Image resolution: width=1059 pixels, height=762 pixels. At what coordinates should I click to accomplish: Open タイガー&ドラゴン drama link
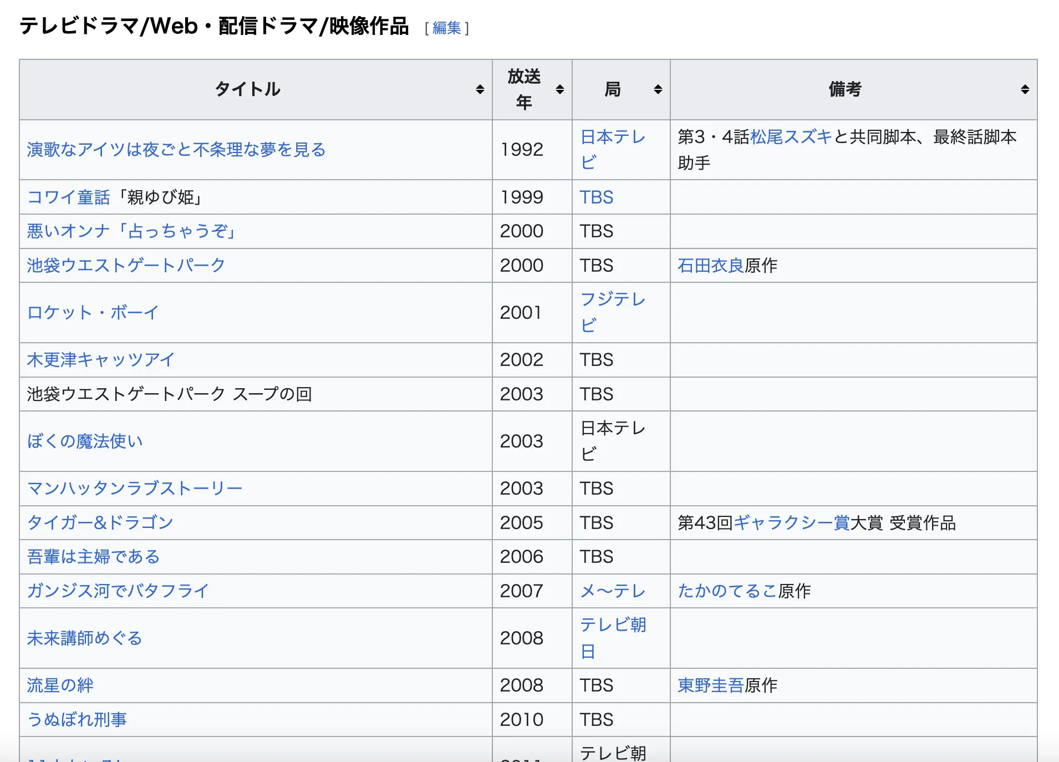coord(100,522)
